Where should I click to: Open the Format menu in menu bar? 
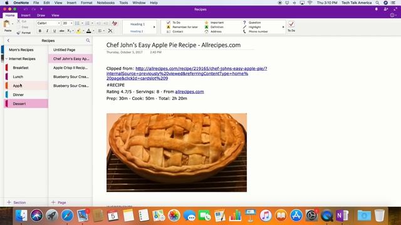point(86,2)
